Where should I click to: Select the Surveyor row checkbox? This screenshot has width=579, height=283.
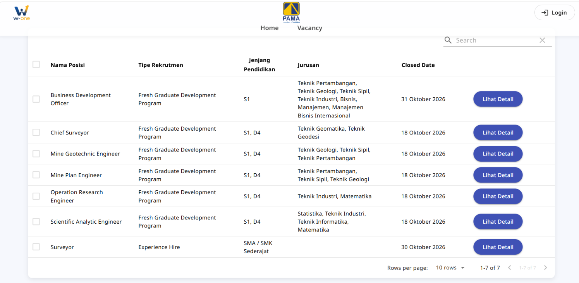pos(36,247)
